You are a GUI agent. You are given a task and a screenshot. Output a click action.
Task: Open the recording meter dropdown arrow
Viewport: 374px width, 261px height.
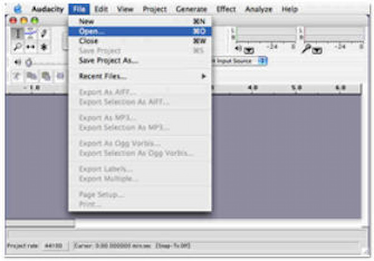pyautogui.click(x=317, y=50)
